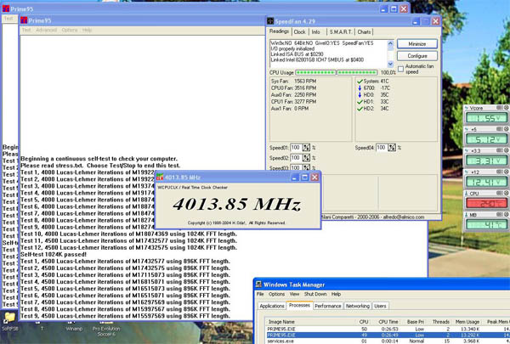Select the Readings tab in SpeedFan
510x344 pixels.
[x=280, y=31]
